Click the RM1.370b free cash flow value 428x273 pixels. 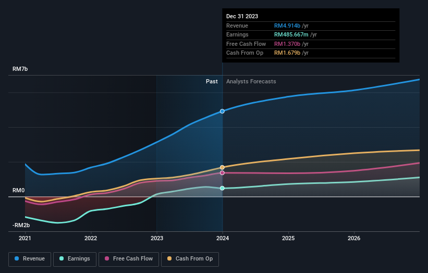click(287, 44)
